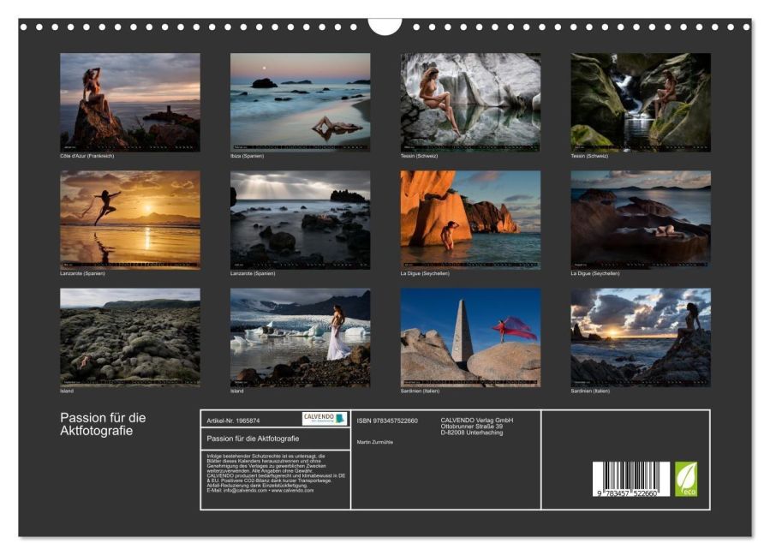This screenshot has width=770, height=555.
Task: Click boxed 'Passion für die Aktfotografie' below the article number
Action: (x=253, y=439)
